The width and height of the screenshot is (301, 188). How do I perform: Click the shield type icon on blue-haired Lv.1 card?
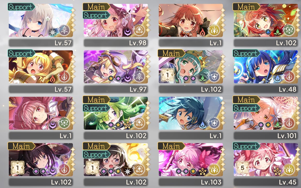214,123
